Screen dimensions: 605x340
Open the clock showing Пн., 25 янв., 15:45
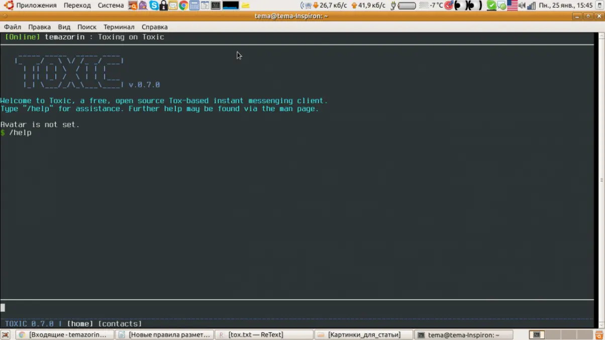[566, 6]
